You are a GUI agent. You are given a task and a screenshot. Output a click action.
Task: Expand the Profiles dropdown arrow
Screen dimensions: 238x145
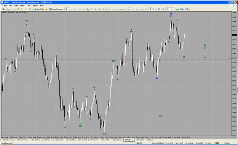click(x=10, y=10)
